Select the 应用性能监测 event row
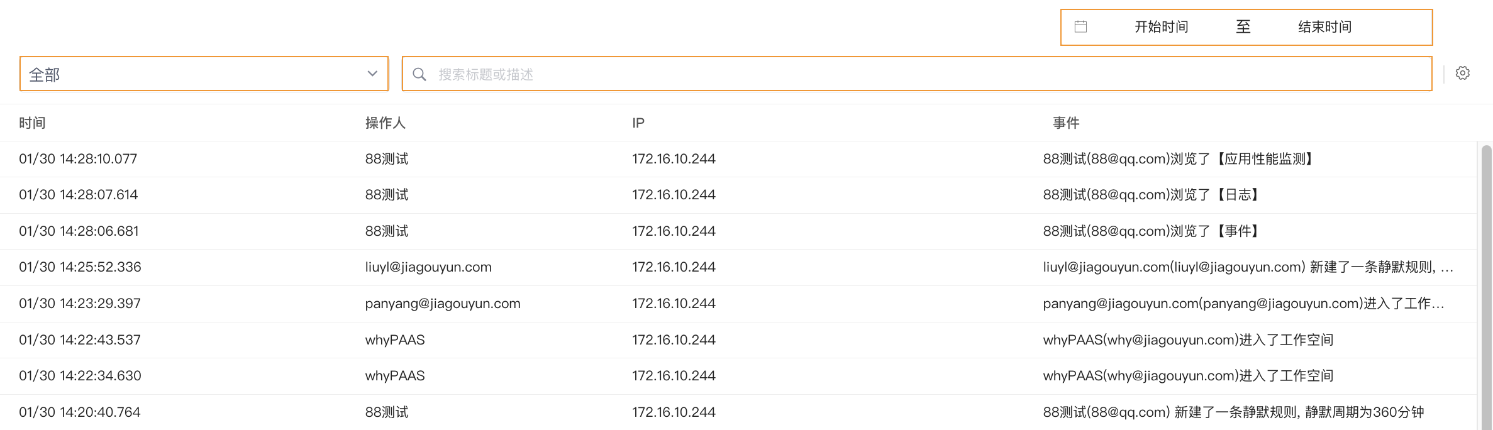 coord(738,159)
